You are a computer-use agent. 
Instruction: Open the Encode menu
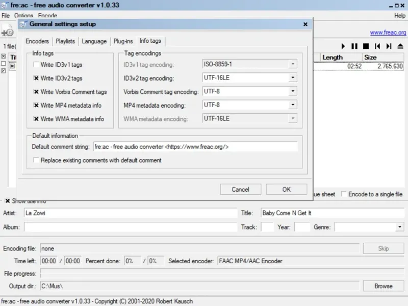pyautogui.click(x=47, y=15)
